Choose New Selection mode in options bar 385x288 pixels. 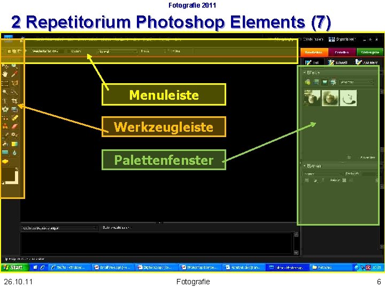click(x=9, y=51)
